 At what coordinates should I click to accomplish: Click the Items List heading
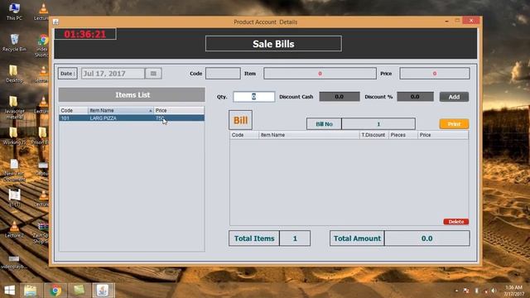(132, 95)
